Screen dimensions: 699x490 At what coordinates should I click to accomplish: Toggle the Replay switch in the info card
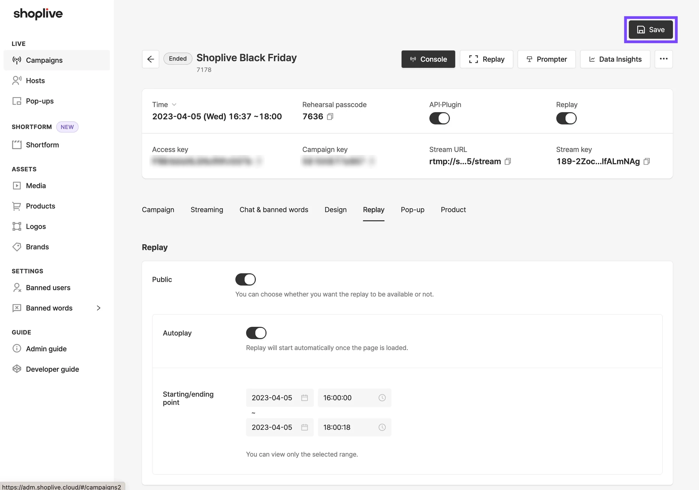tap(566, 118)
